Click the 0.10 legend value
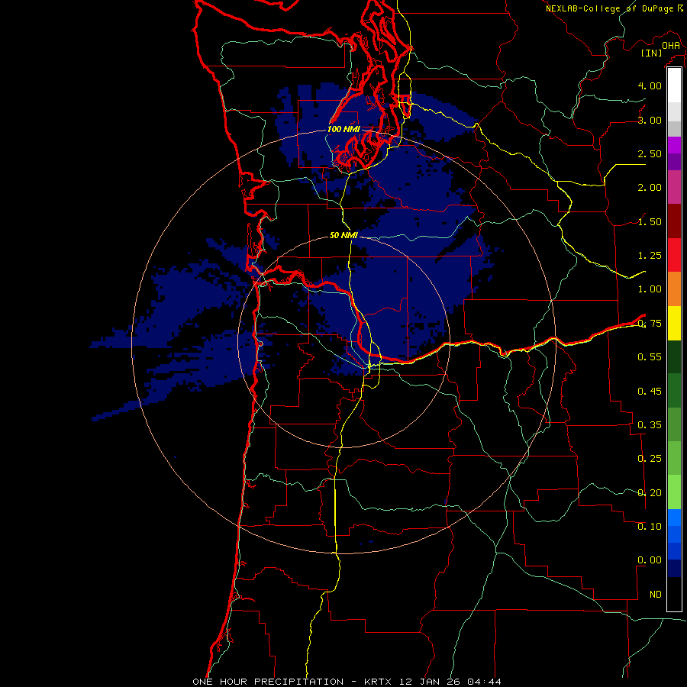The width and height of the screenshot is (687, 687). (650, 527)
